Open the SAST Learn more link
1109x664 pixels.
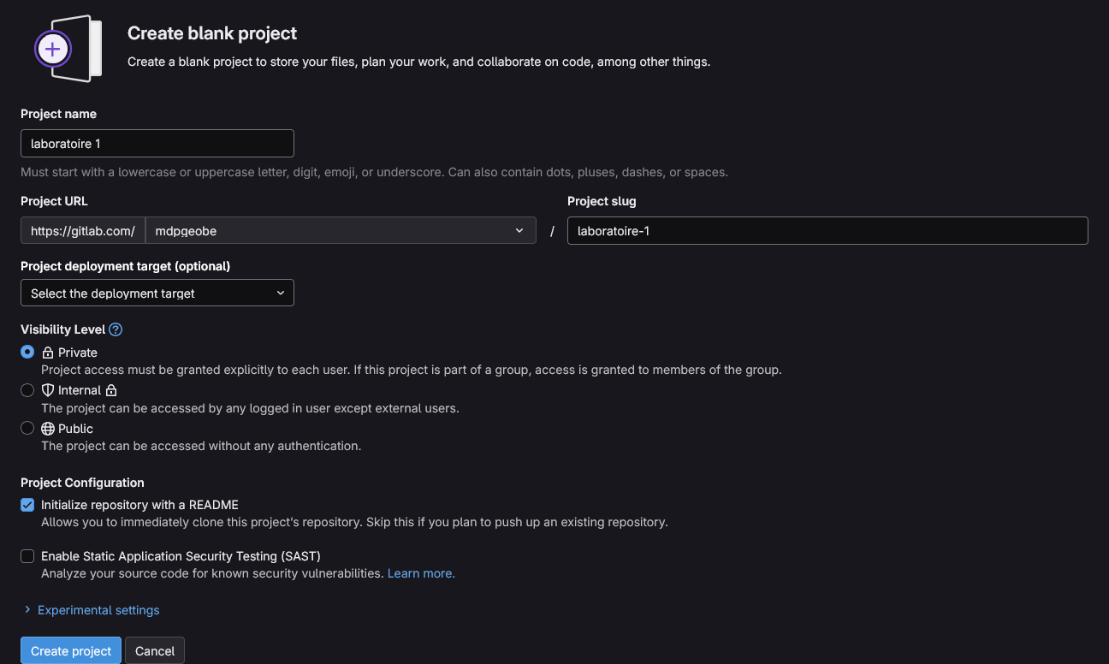point(421,573)
